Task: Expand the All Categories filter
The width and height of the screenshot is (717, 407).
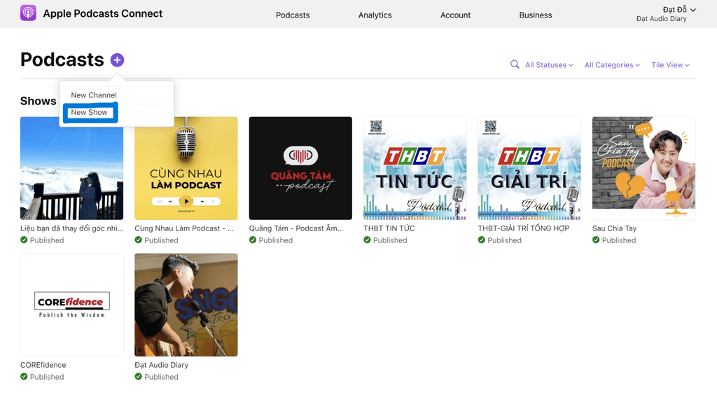Action: click(x=612, y=65)
